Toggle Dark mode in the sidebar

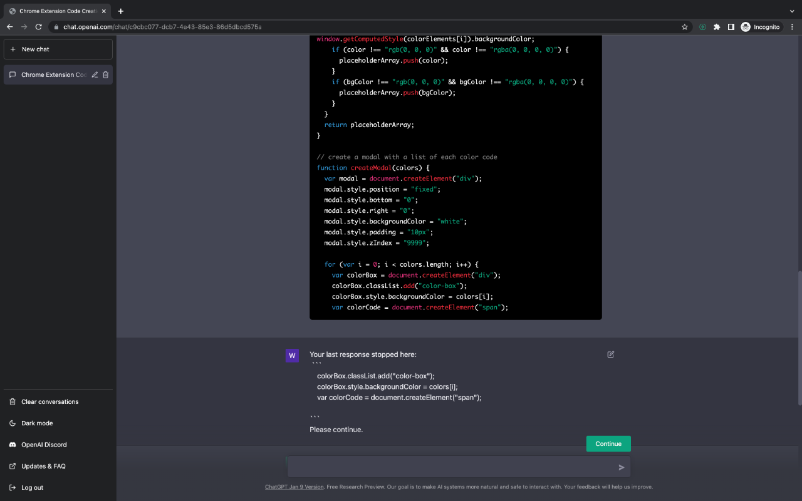(x=14, y=423)
